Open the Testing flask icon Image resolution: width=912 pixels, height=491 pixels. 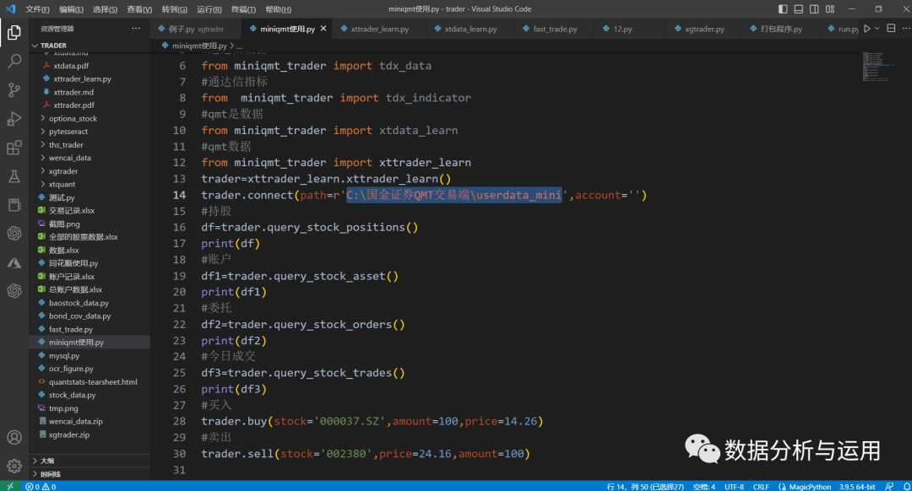[x=14, y=176]
